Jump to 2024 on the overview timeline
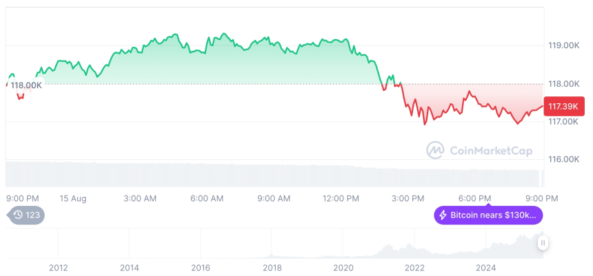This screenshot has width=593, height=276. click(485, 267)
